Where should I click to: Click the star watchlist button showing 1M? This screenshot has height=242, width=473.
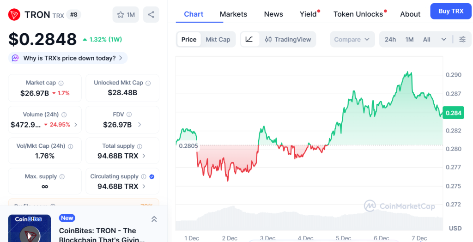[126, 15]
